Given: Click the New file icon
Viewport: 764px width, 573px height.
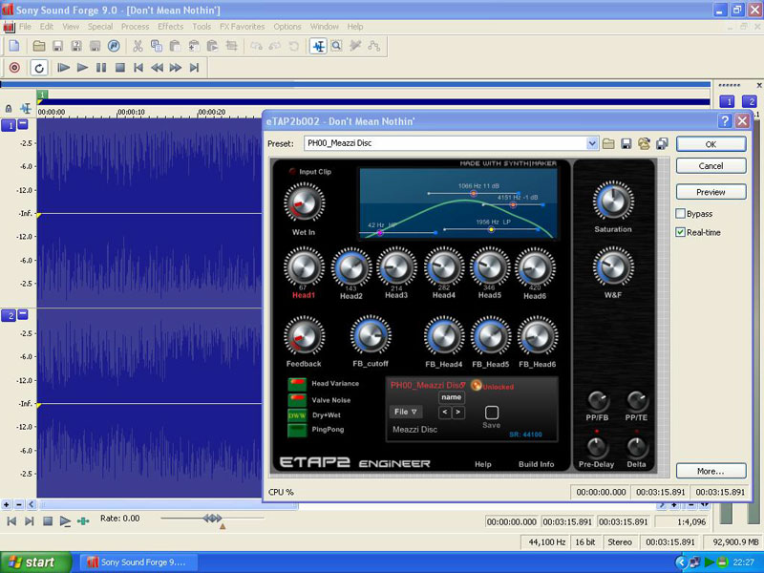Looking at the screenshot, I should click(x=14, y=46).
